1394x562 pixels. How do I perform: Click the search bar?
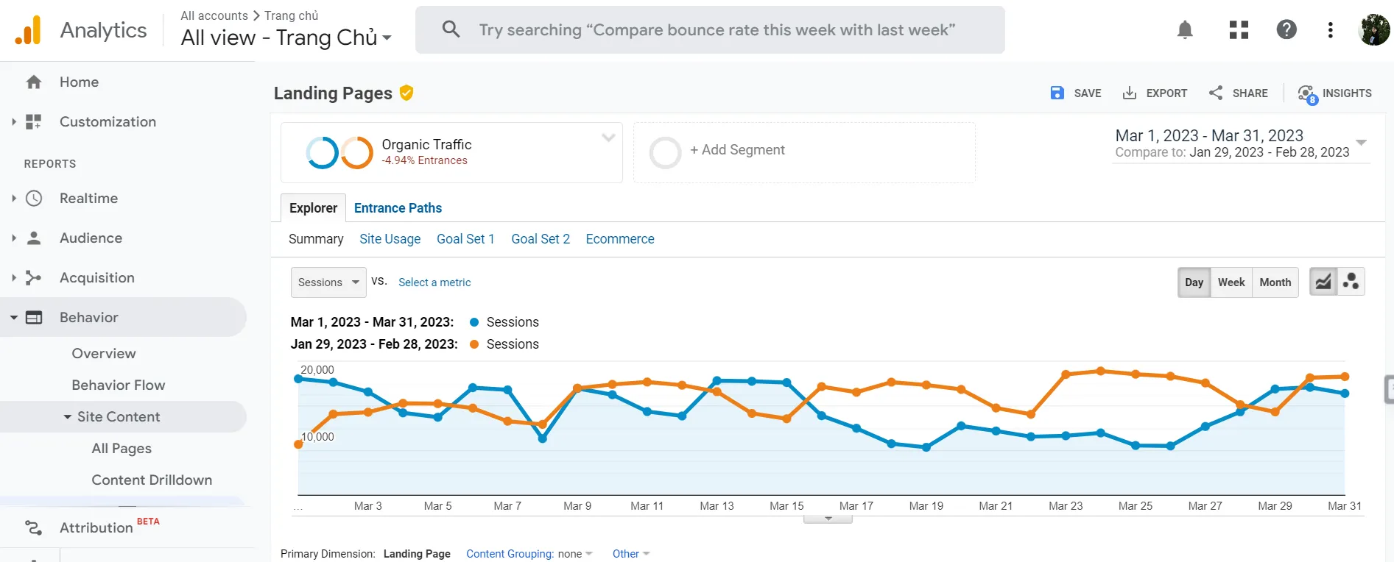coord(710,30)
